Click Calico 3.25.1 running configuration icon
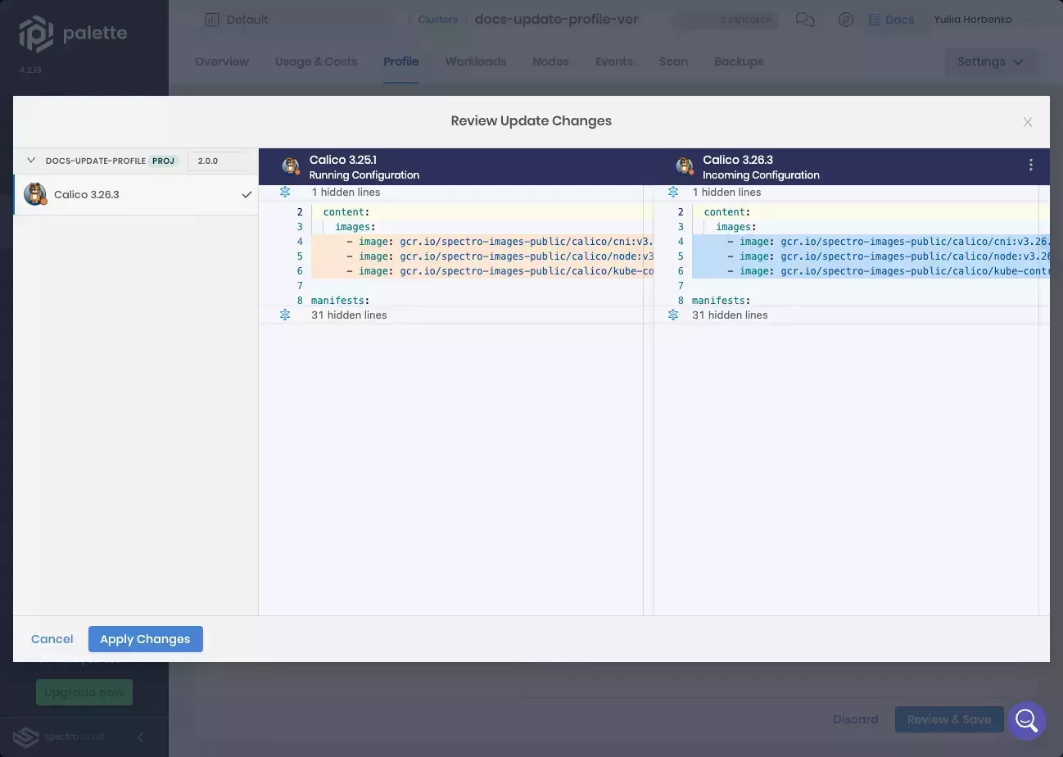Image resolution: width=1063 pixels, height=757 pixels. 290,166
